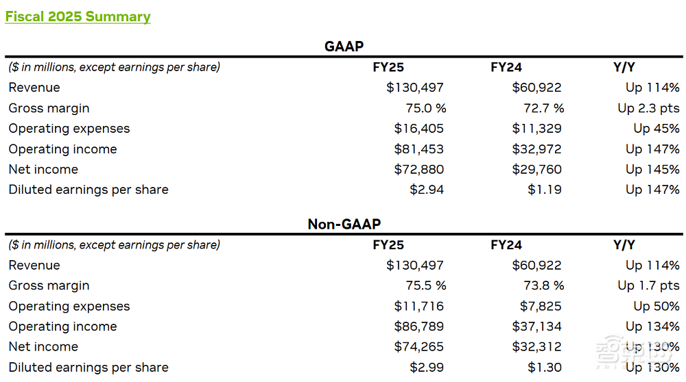
Task: Select the $74,265 net income value
Action: point(418,346)
